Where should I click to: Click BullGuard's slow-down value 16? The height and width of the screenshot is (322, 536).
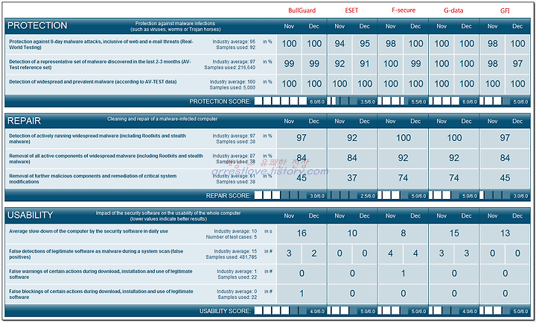pos(301,233)
